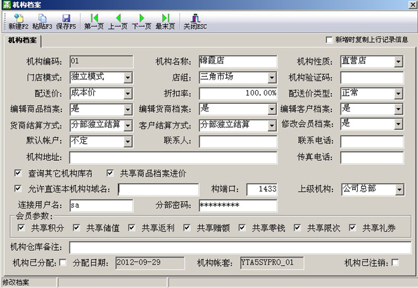Click the 粘贴F3 paste icon
The height and width of the screenshot is (288, 418).
pyautogui.click(x=42, y=22)
